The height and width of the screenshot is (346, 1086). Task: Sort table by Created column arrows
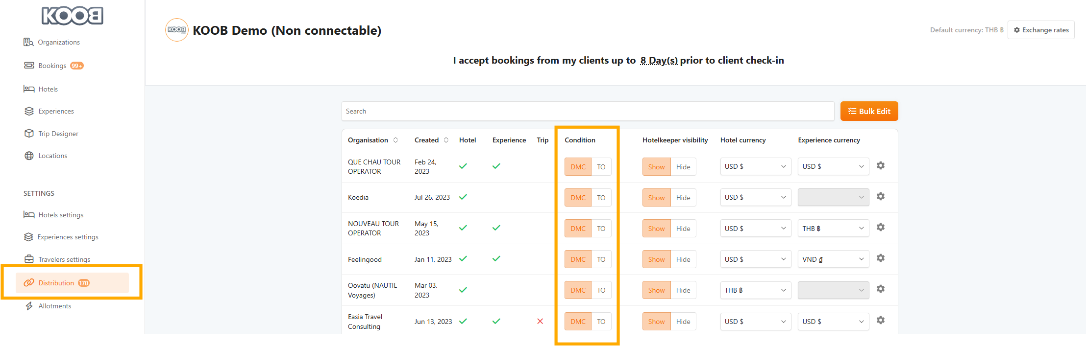click(446, 140)
